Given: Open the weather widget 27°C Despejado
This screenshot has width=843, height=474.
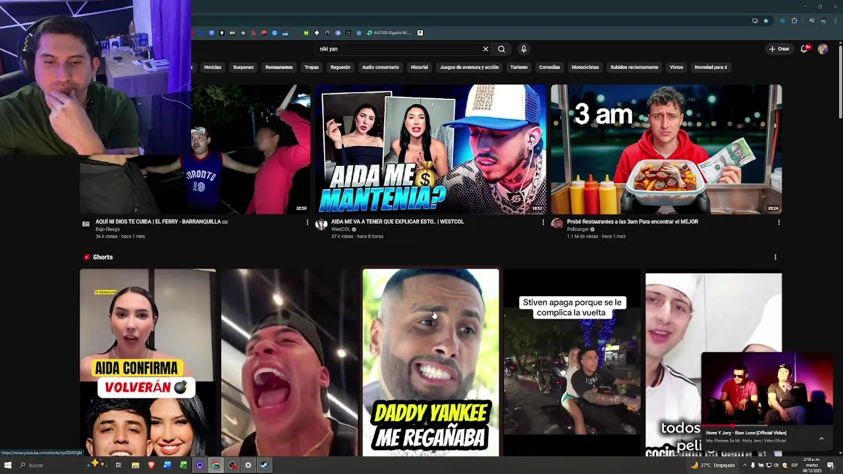Looking at the screenshot, I should [x=712, y=465].
